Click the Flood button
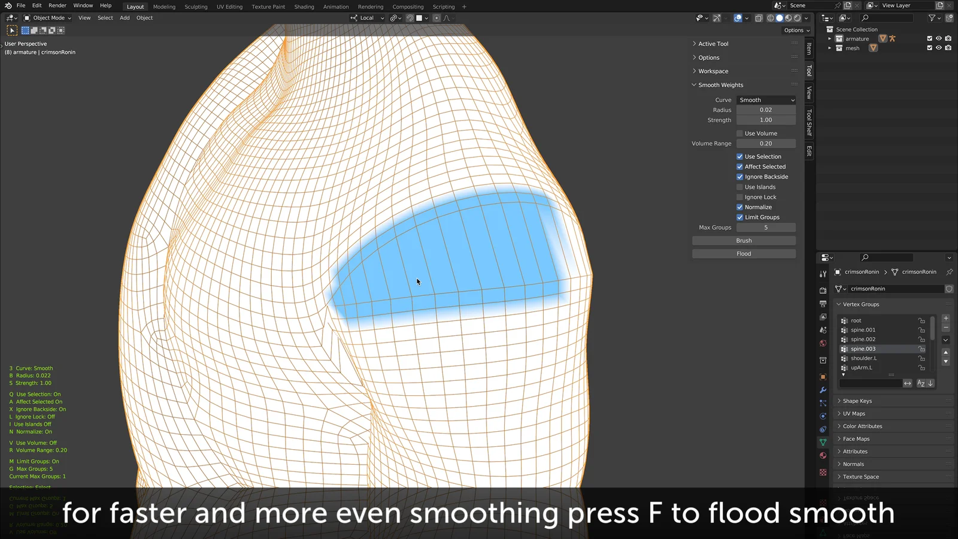 [x=744, y=253]
